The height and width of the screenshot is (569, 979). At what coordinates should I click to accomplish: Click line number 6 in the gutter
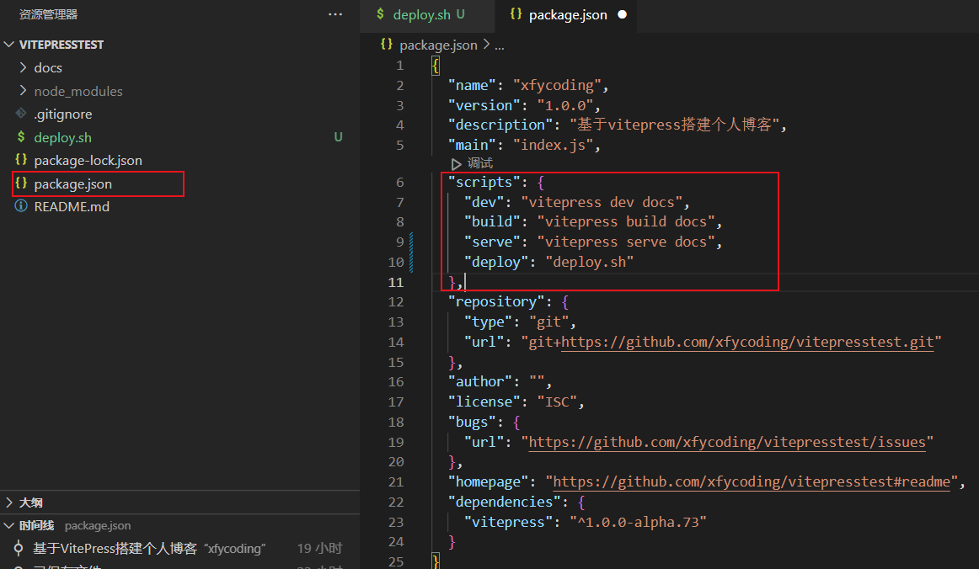[x=399, y=182]
